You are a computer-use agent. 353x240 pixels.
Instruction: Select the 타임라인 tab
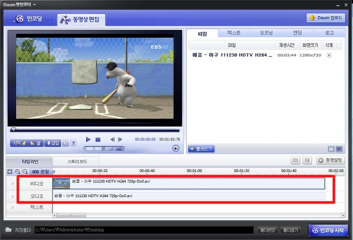point(30,161)
